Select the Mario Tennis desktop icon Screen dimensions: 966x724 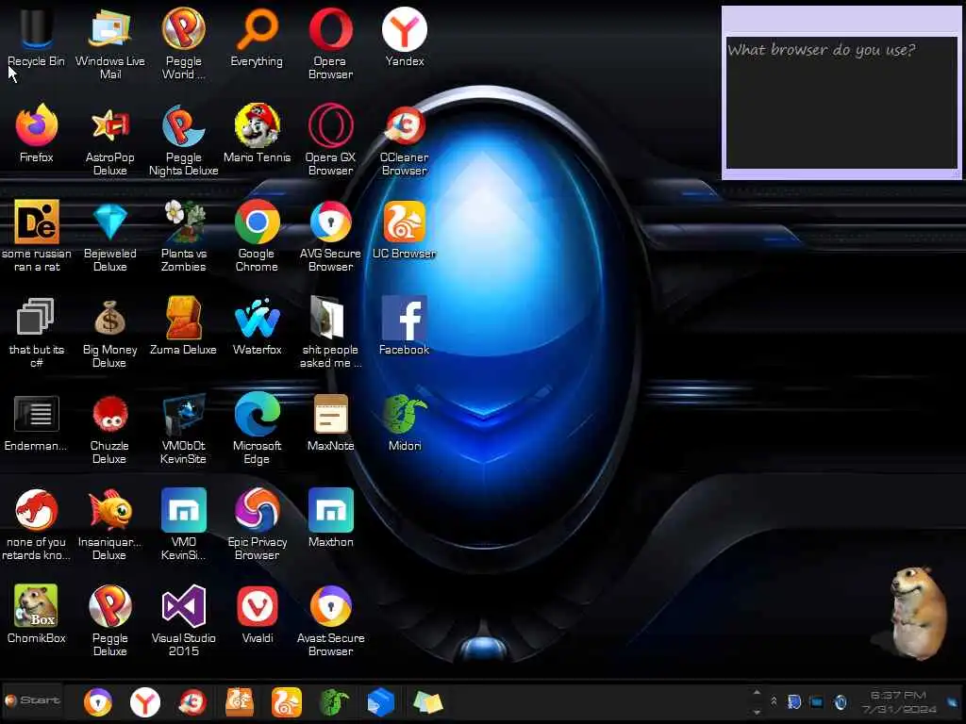pos(257,133)
